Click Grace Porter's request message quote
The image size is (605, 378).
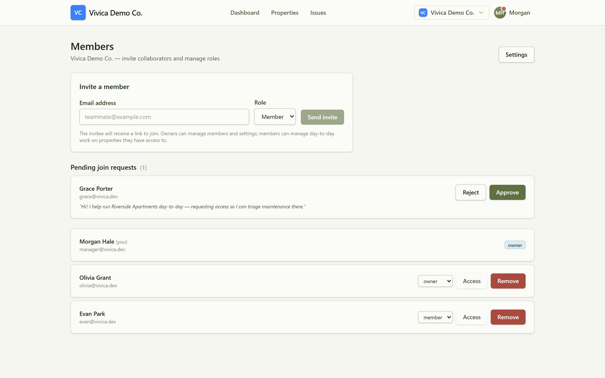click(x=193, y=206)
